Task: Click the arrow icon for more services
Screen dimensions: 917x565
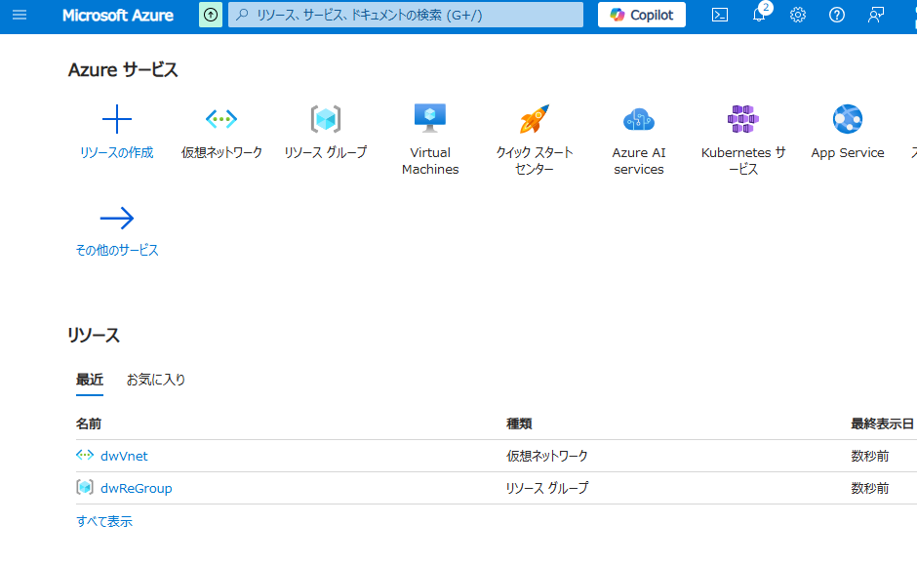Action: 117,219
